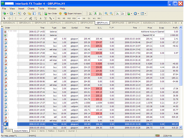The height and width of the screenshot is (138, 184).
Task: Open the Navigator star-folder icon
Action: tap(29, 14)
